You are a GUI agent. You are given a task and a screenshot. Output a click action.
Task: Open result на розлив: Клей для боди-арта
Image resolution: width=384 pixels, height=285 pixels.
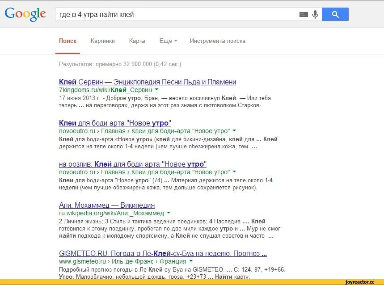pyautogui.click(x=133, y=164)
